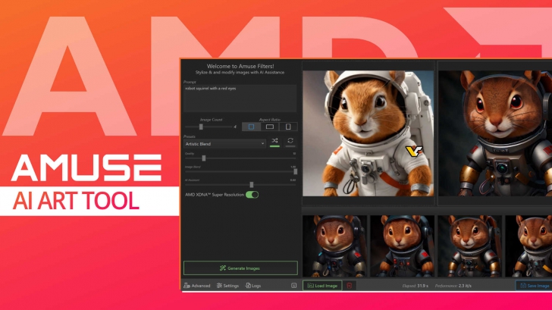This screenshot has height=310, width=552.
Task: Select the large red-eyed robot squirrel output image
Action: 495,133
